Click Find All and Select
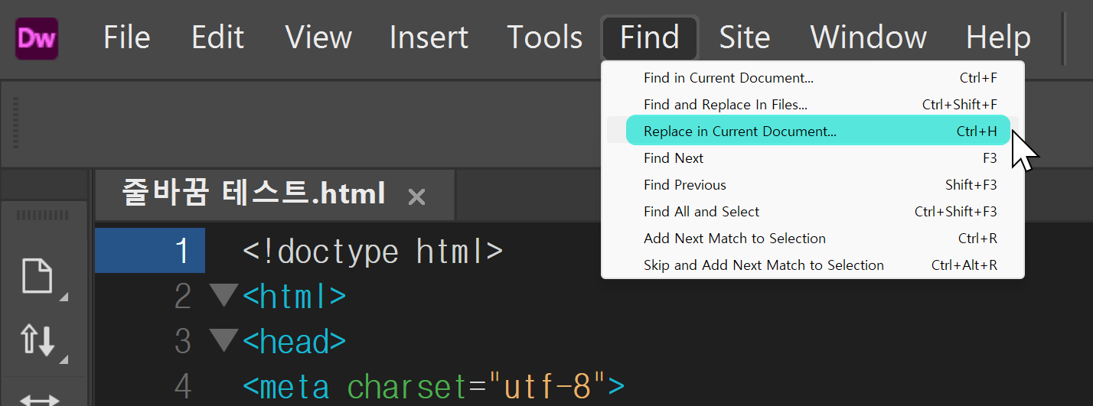Image resolution: width=1093 pixels, height=406 pixels. 701,212
